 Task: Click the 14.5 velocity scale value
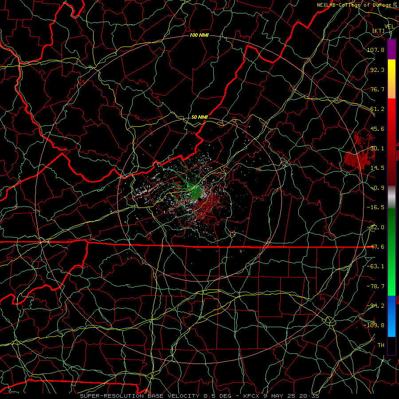point(377,168)
